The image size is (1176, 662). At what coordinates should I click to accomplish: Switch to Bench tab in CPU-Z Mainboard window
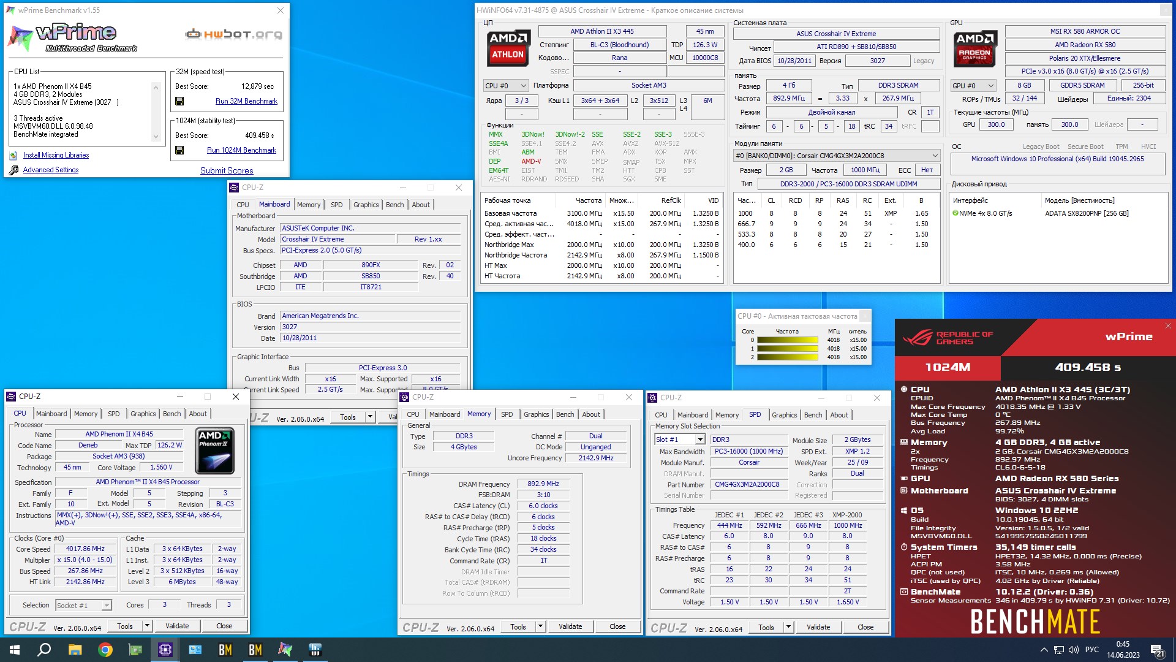click(395, 205)
